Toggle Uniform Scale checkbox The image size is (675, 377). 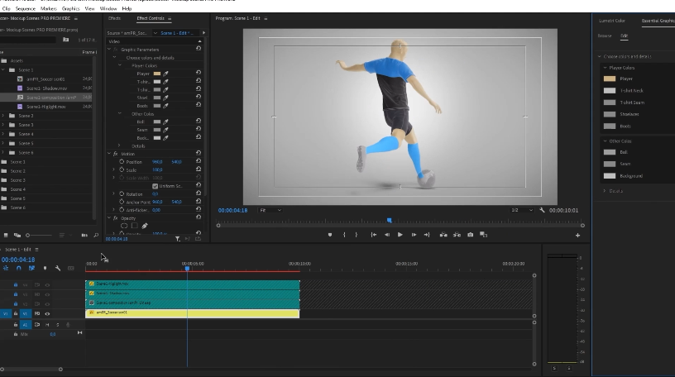tap(155, 186)
